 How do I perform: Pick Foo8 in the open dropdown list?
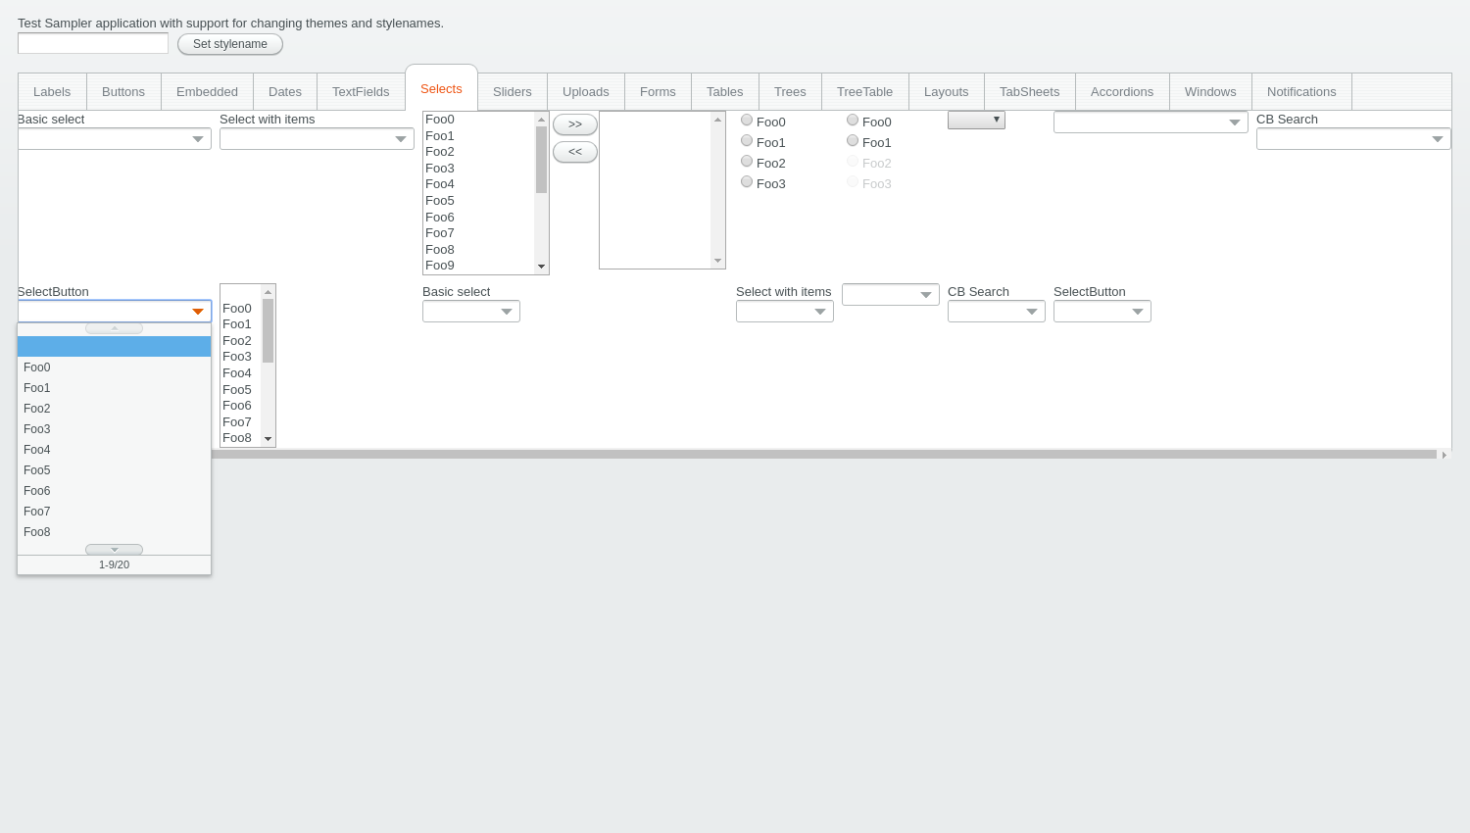[x=114, y=532]
